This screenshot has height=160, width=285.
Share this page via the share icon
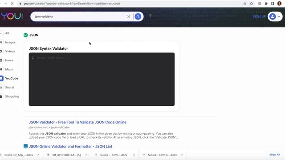245,4
